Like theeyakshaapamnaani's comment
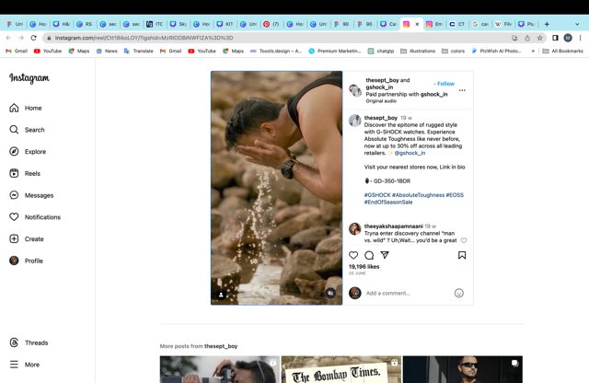 [x=464, y=240]
